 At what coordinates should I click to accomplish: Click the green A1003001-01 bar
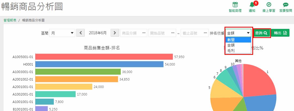click(78, 72)
